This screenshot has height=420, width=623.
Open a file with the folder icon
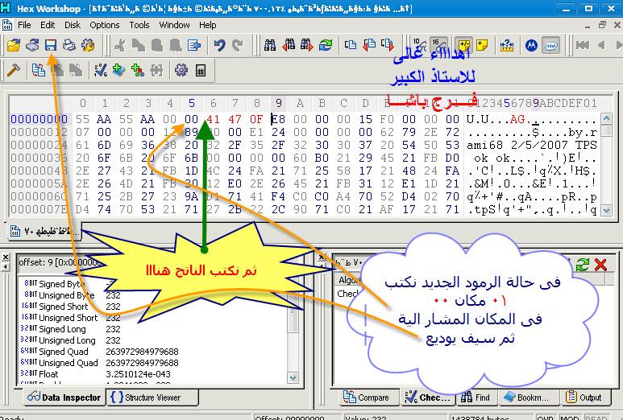point(14,45)
